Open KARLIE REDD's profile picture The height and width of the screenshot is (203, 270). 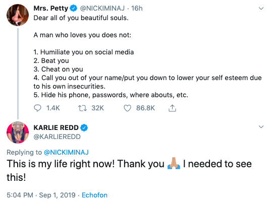click(18, 132)
